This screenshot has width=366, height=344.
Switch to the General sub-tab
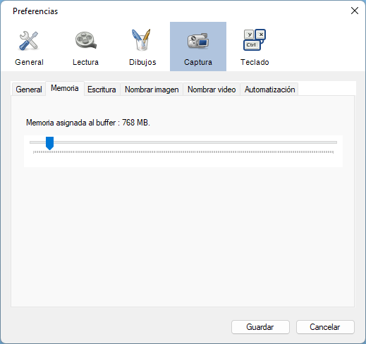(29, 90)
